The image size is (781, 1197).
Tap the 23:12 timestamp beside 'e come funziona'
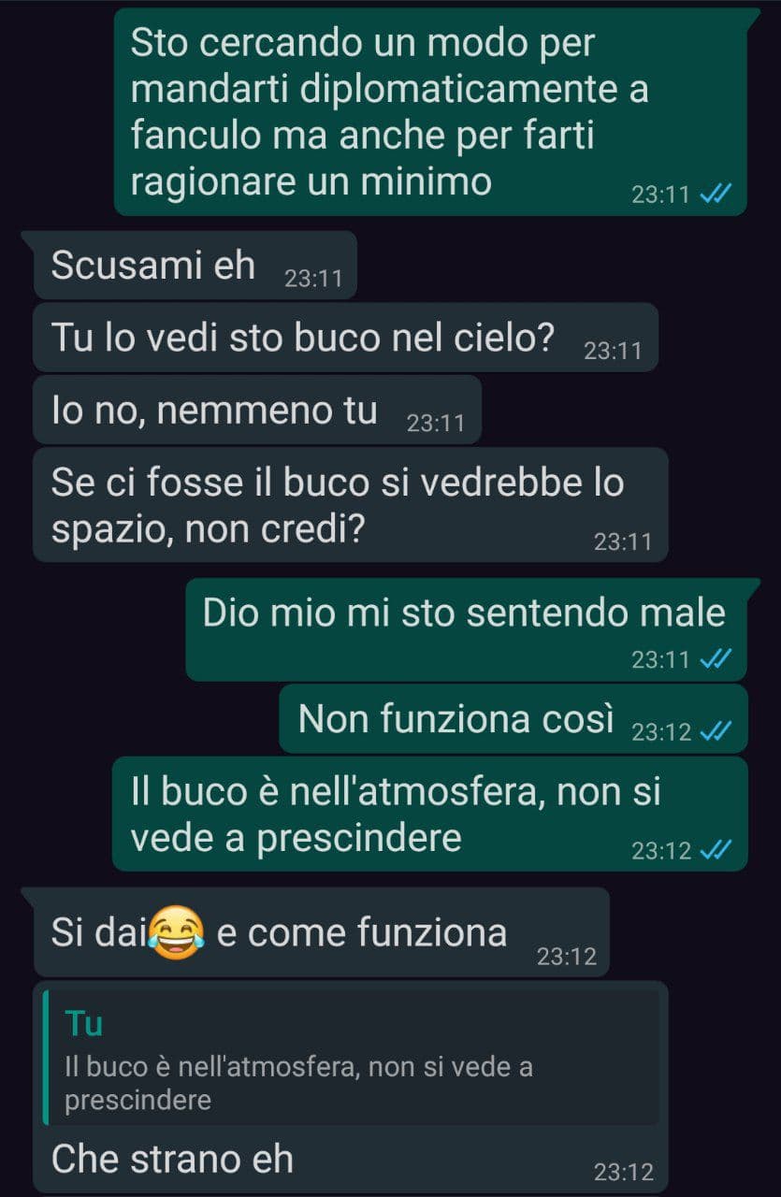[567, 957]
